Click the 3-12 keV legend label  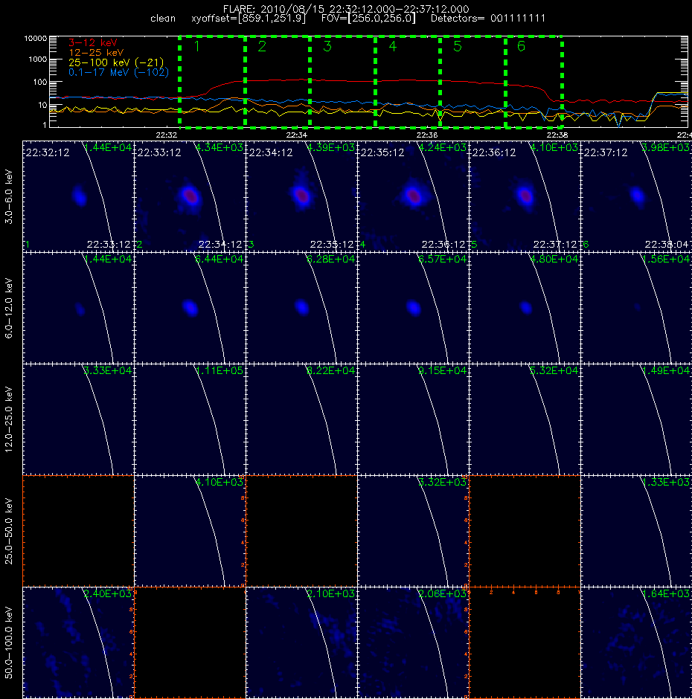click(93, 43)
